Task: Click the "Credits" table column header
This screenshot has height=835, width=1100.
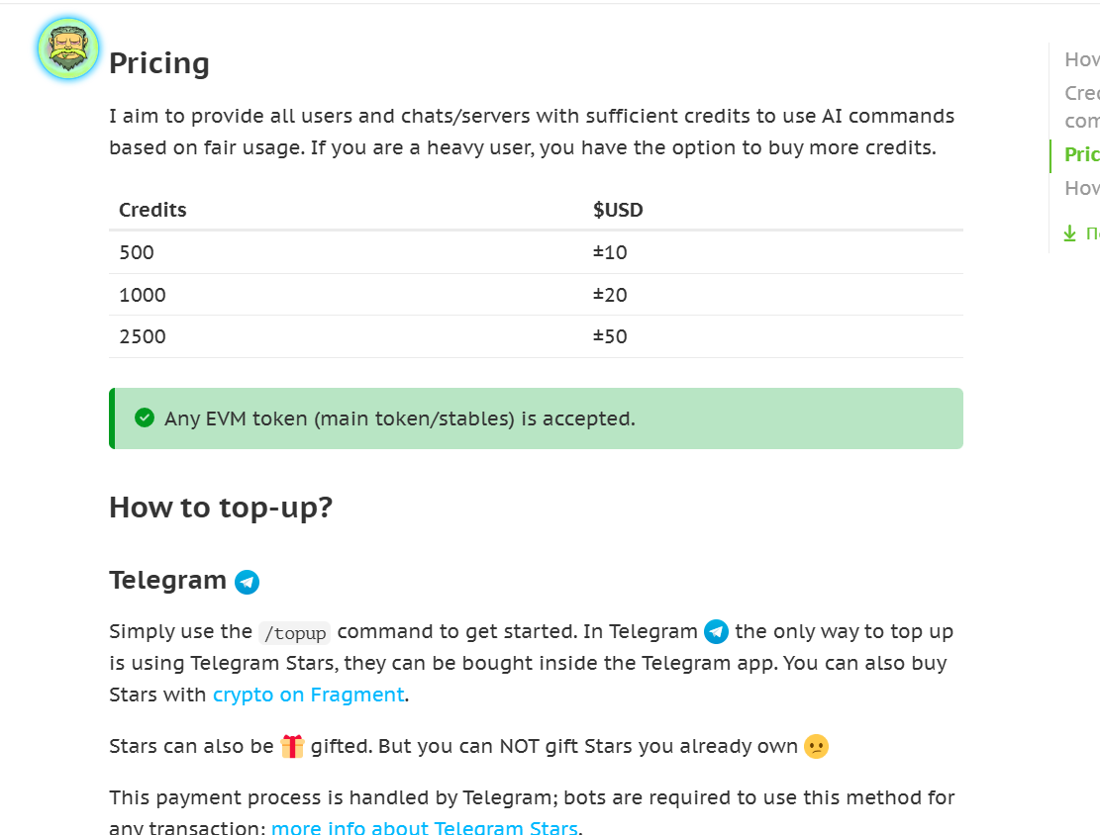Action: [152, 210]
